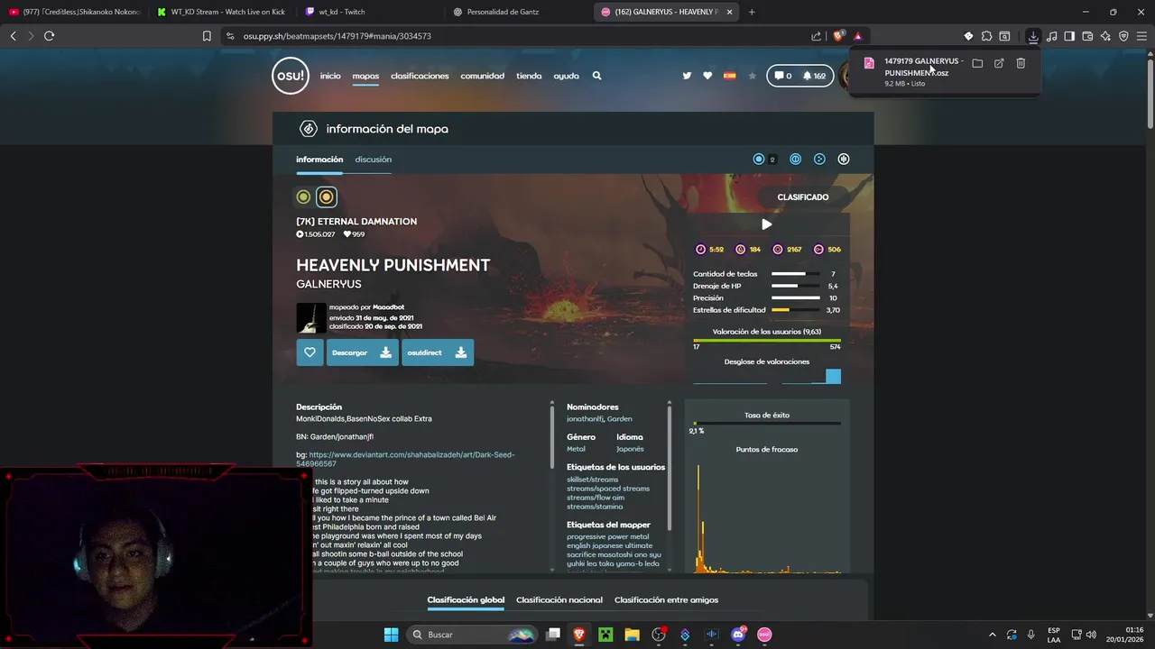This screenshot has height=649, width=1155.
Task: Select the first green difficulty circle
Action: tap(303, 197)
